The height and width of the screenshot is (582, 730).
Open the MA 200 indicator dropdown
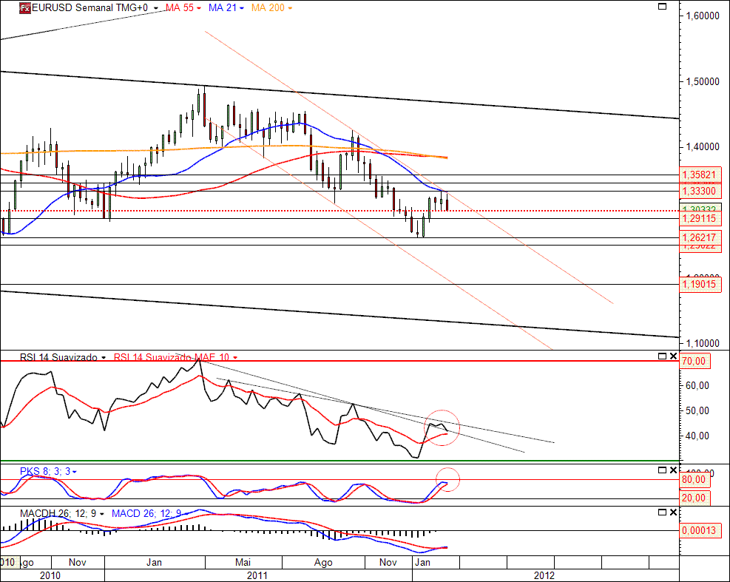pyautogui.click(x=290, y=8)
